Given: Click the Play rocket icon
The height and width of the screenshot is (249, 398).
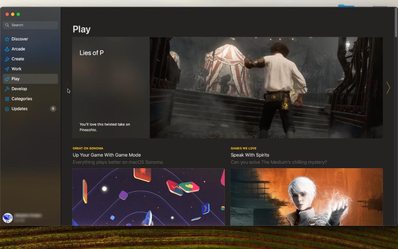Looking at the screenshot, I should pyautogui.click(x=7, y=79).
